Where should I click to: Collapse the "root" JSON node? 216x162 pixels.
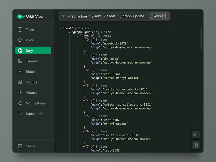point(61,28)
